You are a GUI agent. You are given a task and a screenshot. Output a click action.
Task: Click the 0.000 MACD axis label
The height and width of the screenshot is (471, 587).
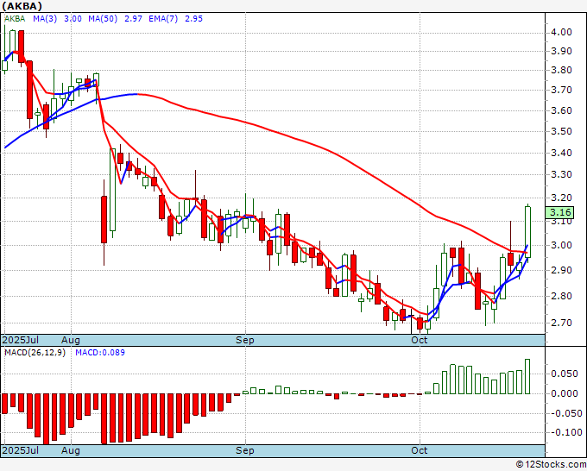[565, 393]
